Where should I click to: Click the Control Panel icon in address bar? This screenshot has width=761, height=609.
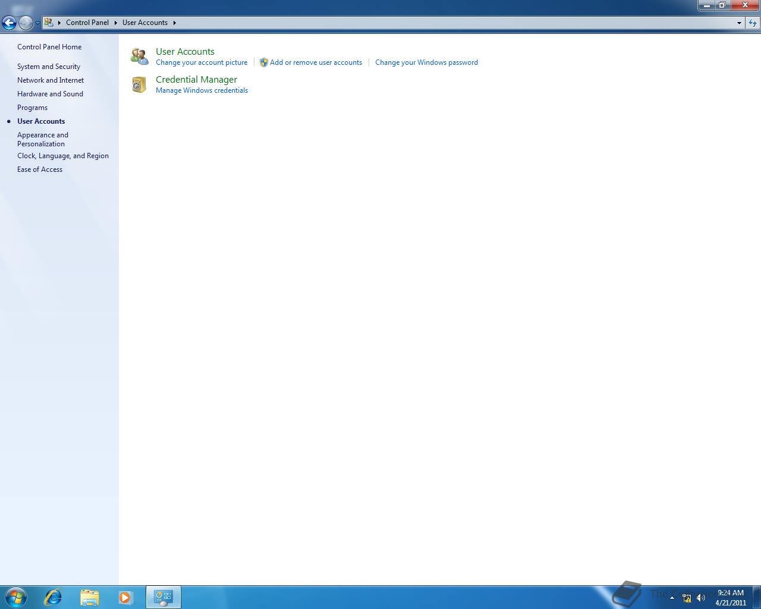(x=49, y=23)
